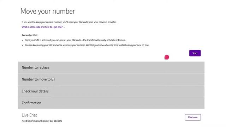Expand the 'Number to replace' section
Screen dimensions: 226x127
(111, 67)
